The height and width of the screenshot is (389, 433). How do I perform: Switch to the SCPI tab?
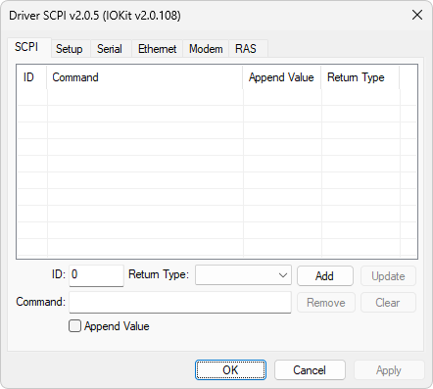28,47
